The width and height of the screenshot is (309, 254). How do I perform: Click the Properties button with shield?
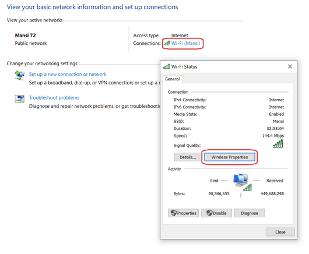[x=184, y=213]
